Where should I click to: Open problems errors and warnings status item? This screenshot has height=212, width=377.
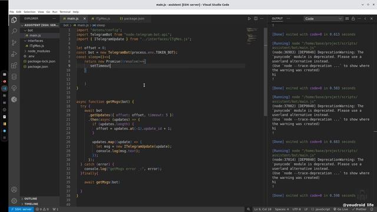42,210
